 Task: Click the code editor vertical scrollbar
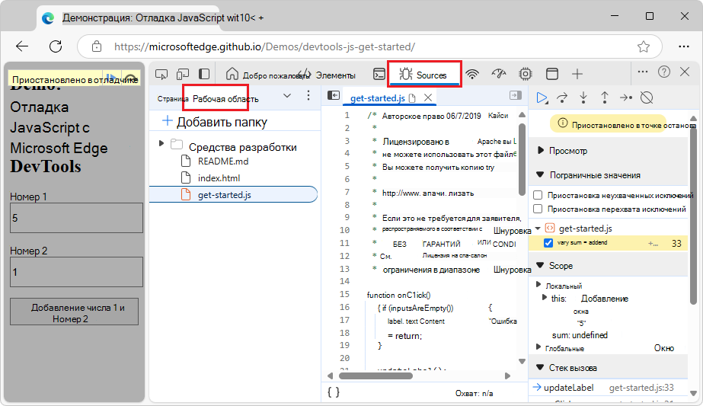pos(522,158)
